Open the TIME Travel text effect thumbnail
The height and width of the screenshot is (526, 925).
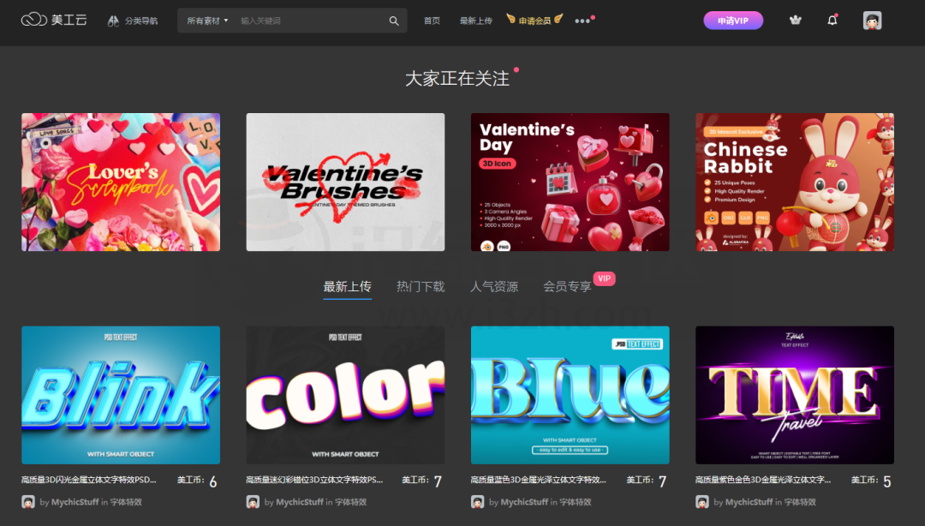[795, 395]
